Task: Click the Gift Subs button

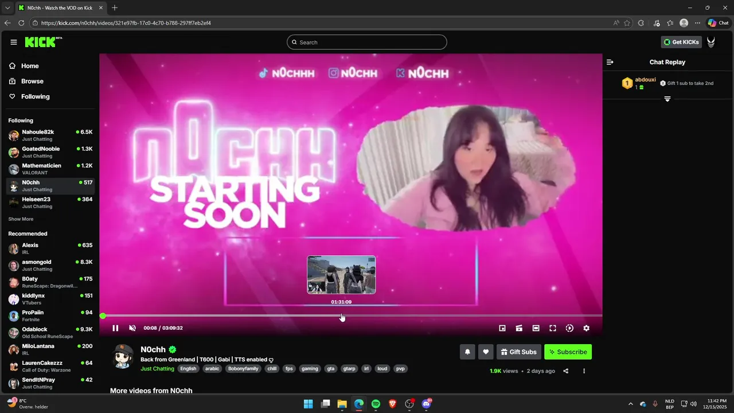Action: pyautogui.click(x=519, y=352)
